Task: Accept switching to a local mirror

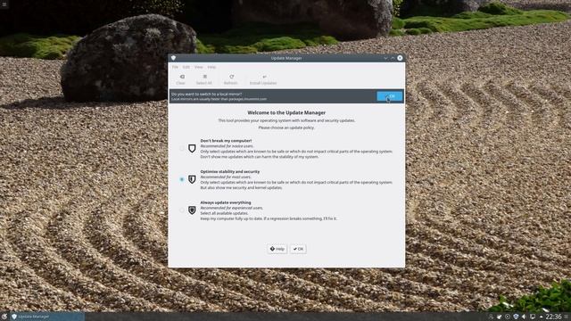Action: pyautogui.click(x=390, y=96)
